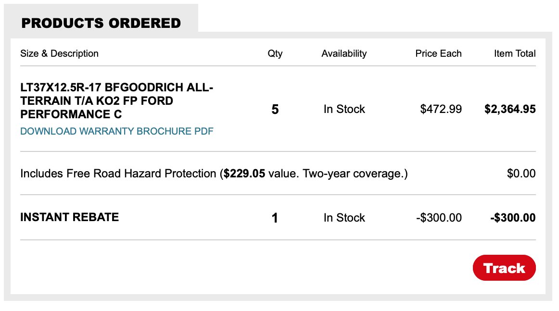Click the $472.99 price each amount
Viewport: 559px width, 311px height.
(441, 109)
